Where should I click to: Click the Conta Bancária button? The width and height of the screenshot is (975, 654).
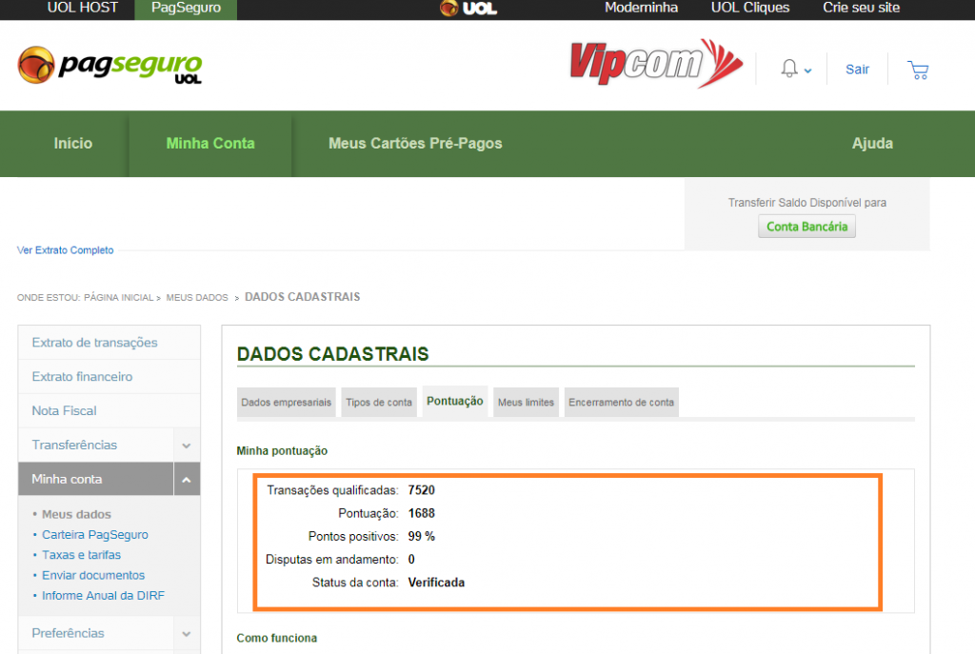(806, 227)
